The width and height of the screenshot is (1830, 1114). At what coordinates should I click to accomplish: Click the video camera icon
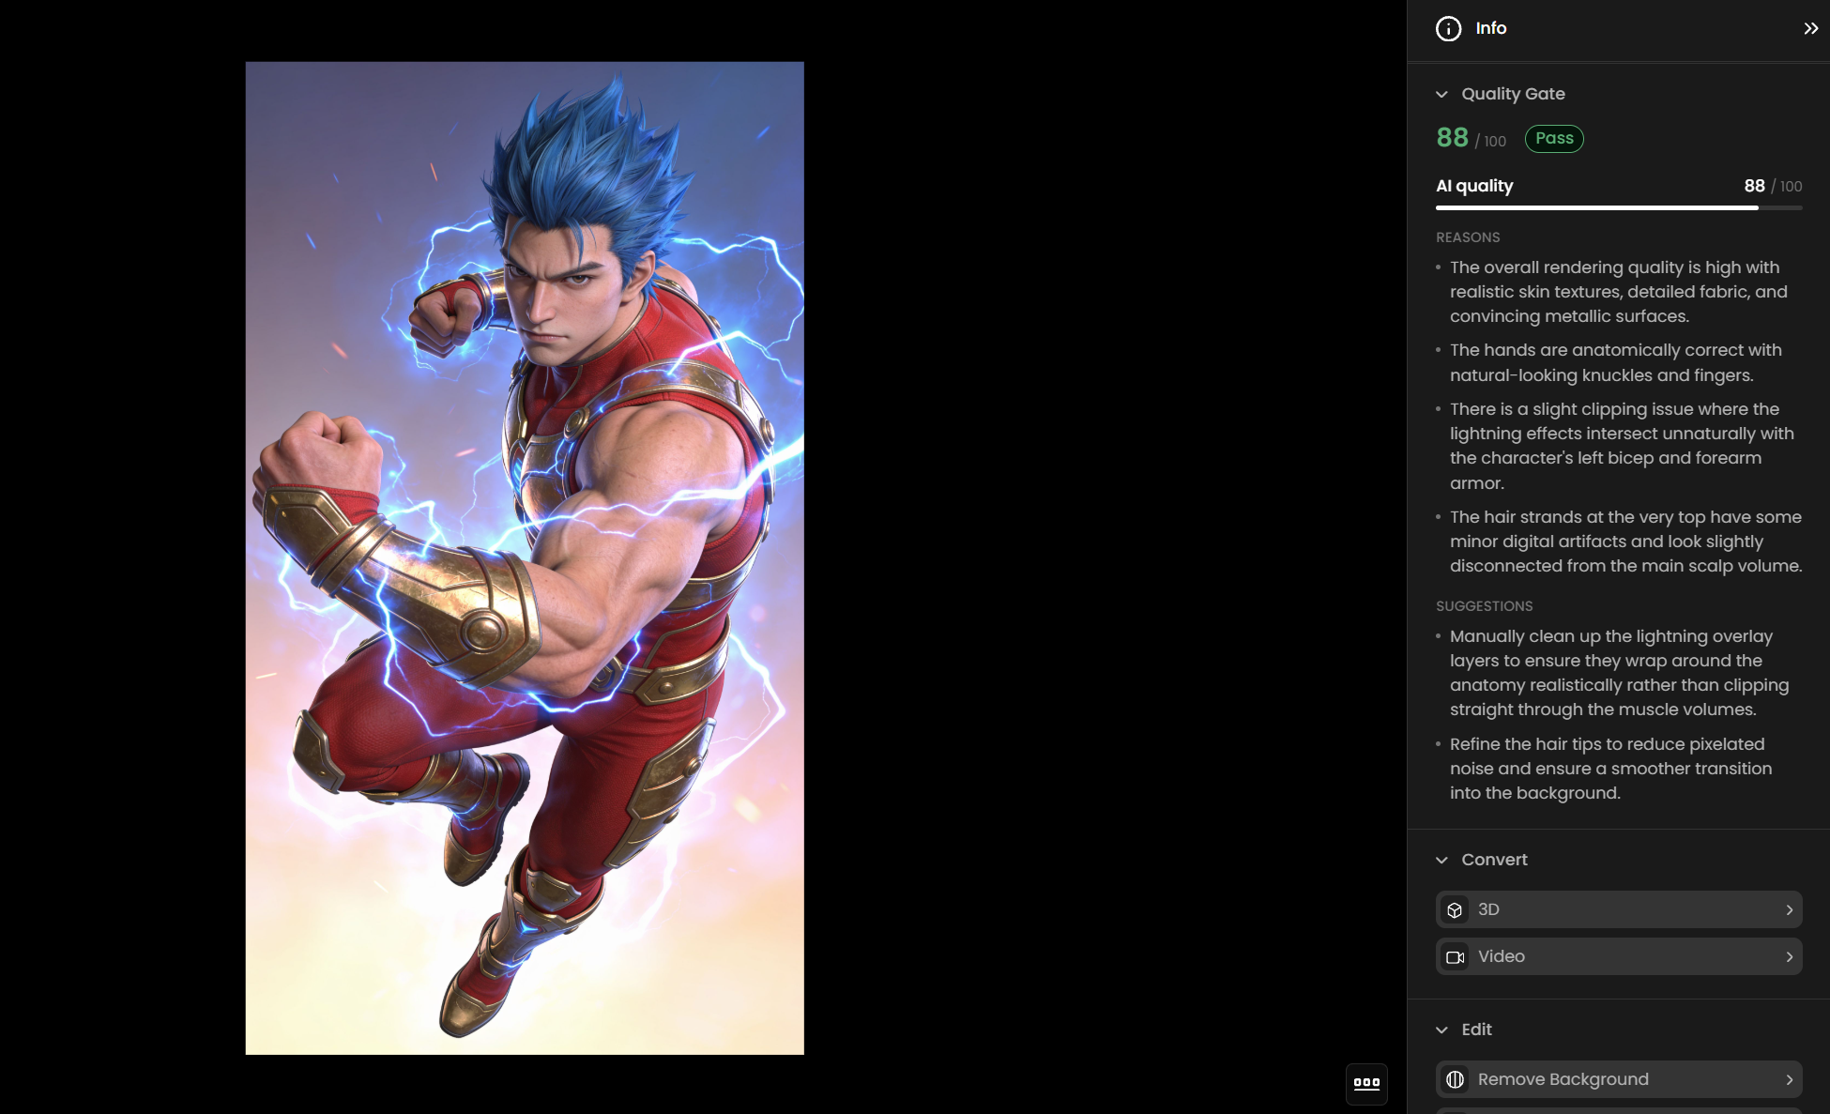click(1455, 956)
